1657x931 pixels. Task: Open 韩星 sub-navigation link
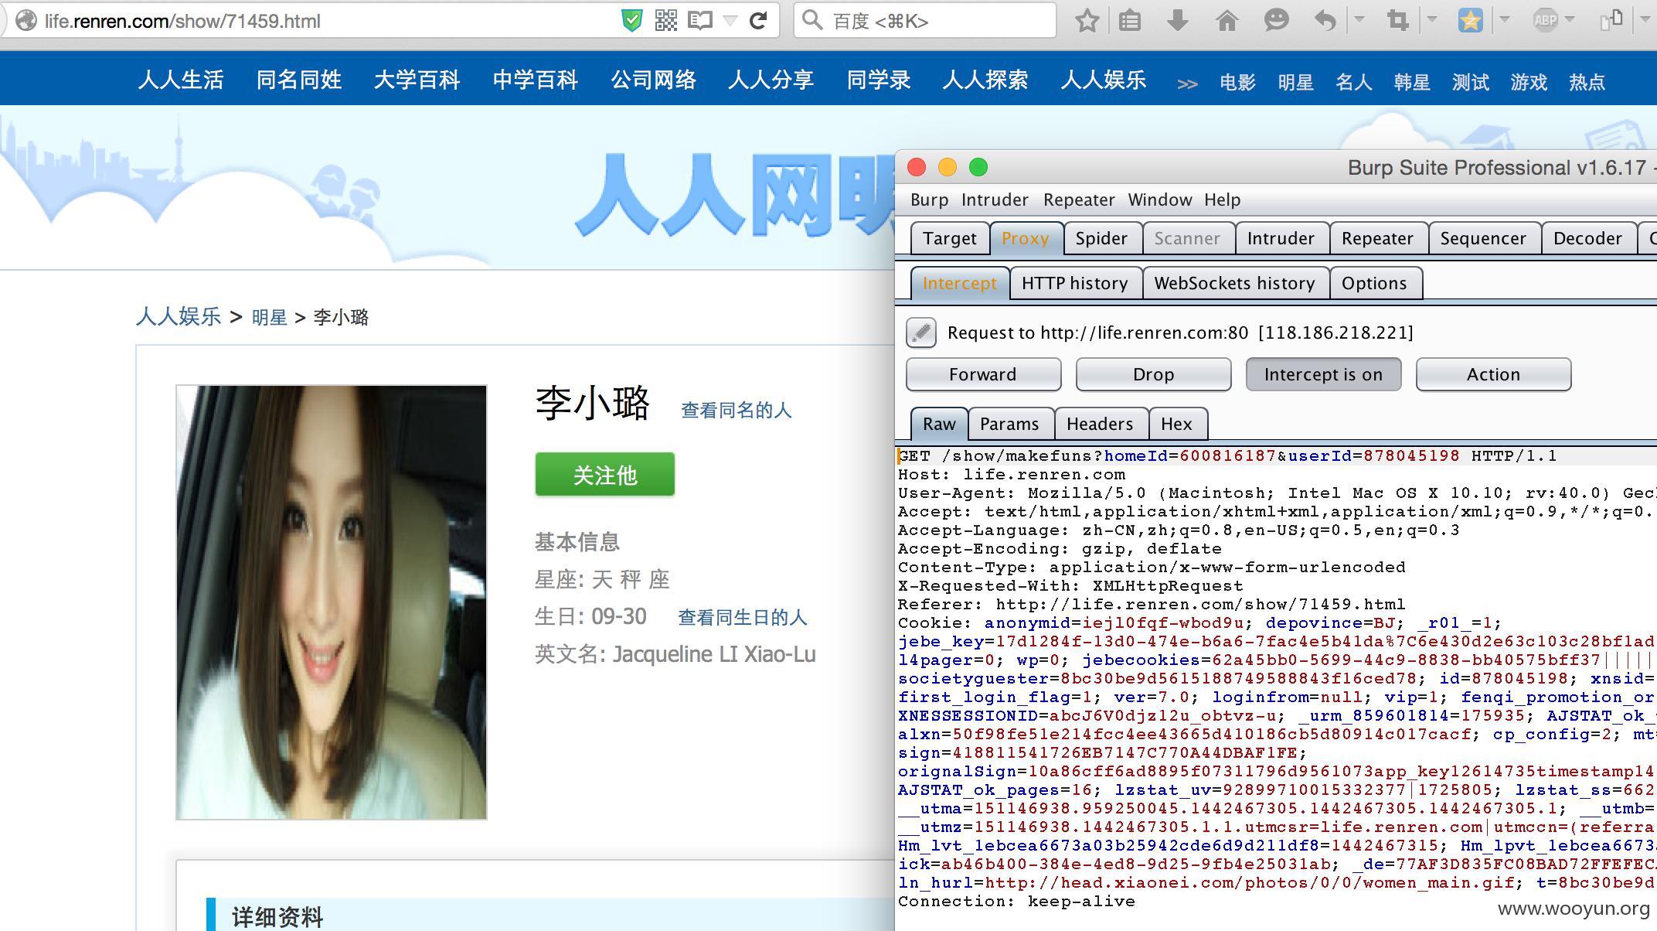pos(1412,82)
